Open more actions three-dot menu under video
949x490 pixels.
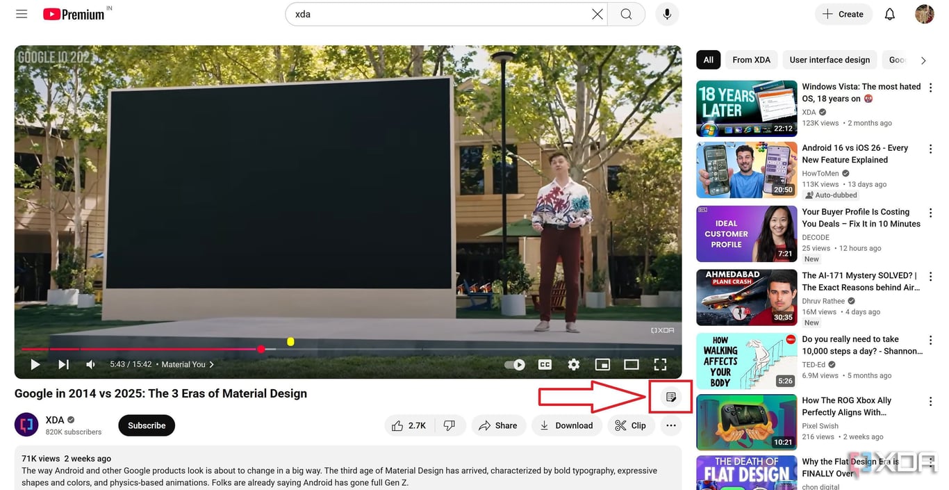point(671,425)
